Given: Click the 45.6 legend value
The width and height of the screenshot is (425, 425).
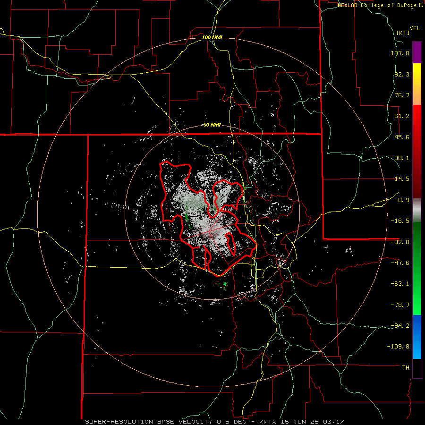Looking at the screenshot, I should (402, 137).
